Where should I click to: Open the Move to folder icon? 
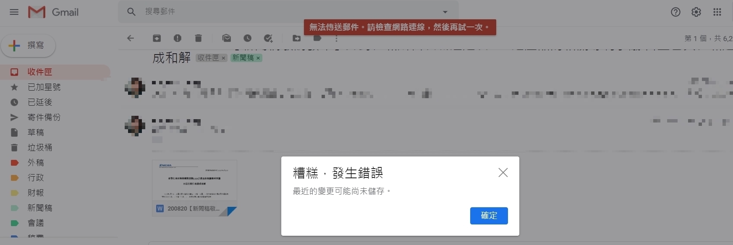click(x=297, y=38)
